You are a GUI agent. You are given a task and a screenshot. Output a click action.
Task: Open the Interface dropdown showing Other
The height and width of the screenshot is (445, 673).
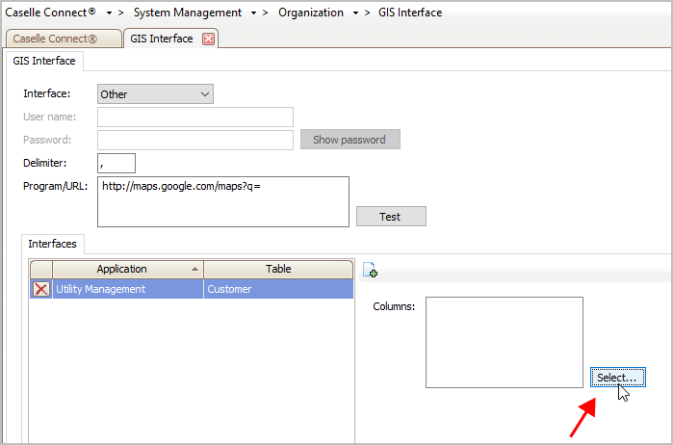tap(155, 94)
